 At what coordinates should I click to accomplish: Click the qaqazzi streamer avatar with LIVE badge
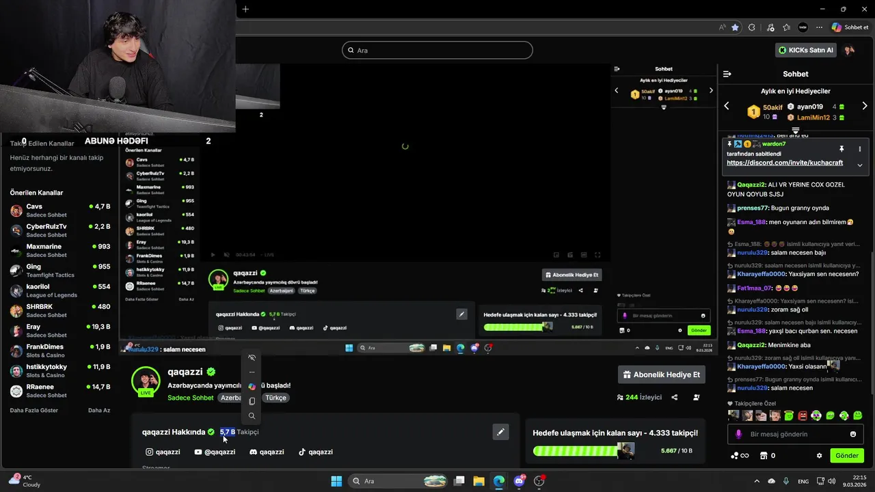pos(146,381)
